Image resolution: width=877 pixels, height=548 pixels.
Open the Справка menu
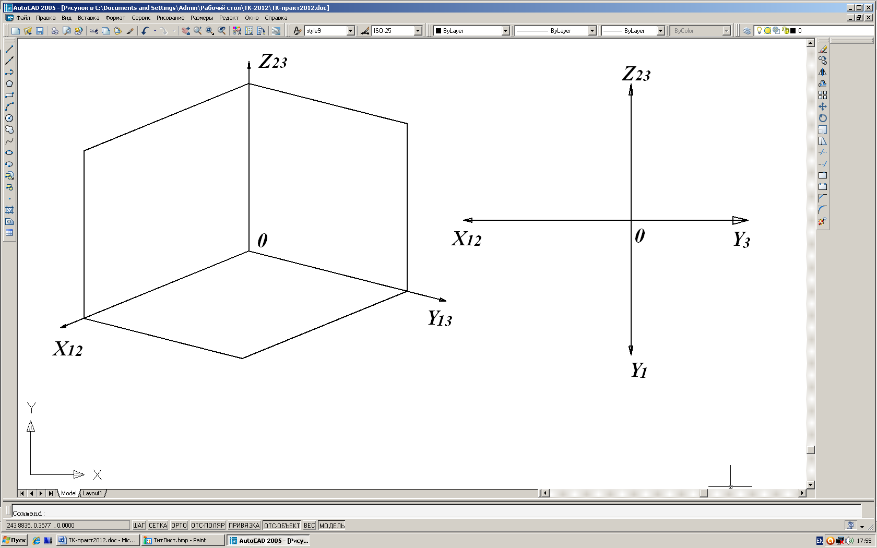[276, 18]
